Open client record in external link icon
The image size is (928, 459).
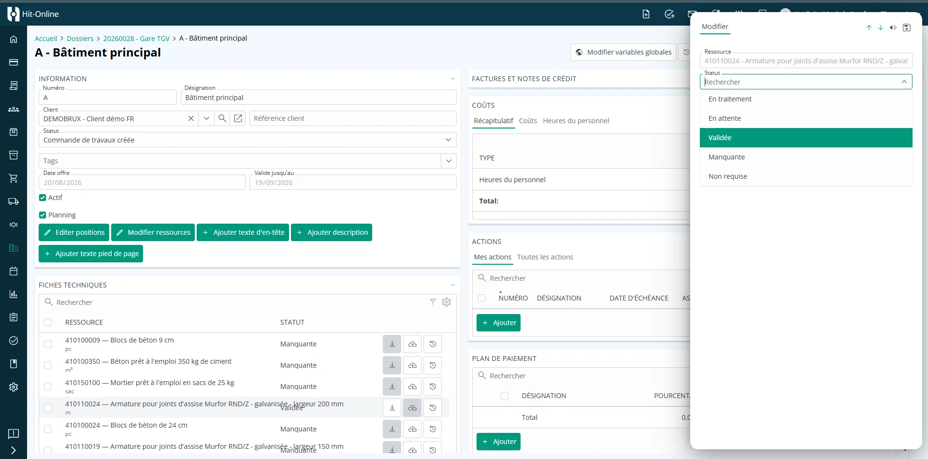pos(238,118)
